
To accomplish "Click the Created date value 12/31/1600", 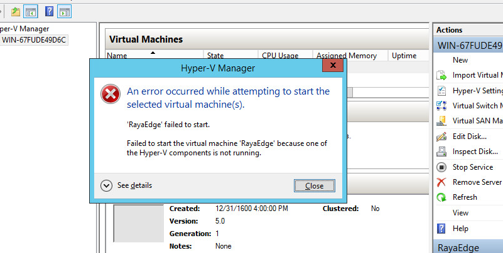I will pos(252,209).
